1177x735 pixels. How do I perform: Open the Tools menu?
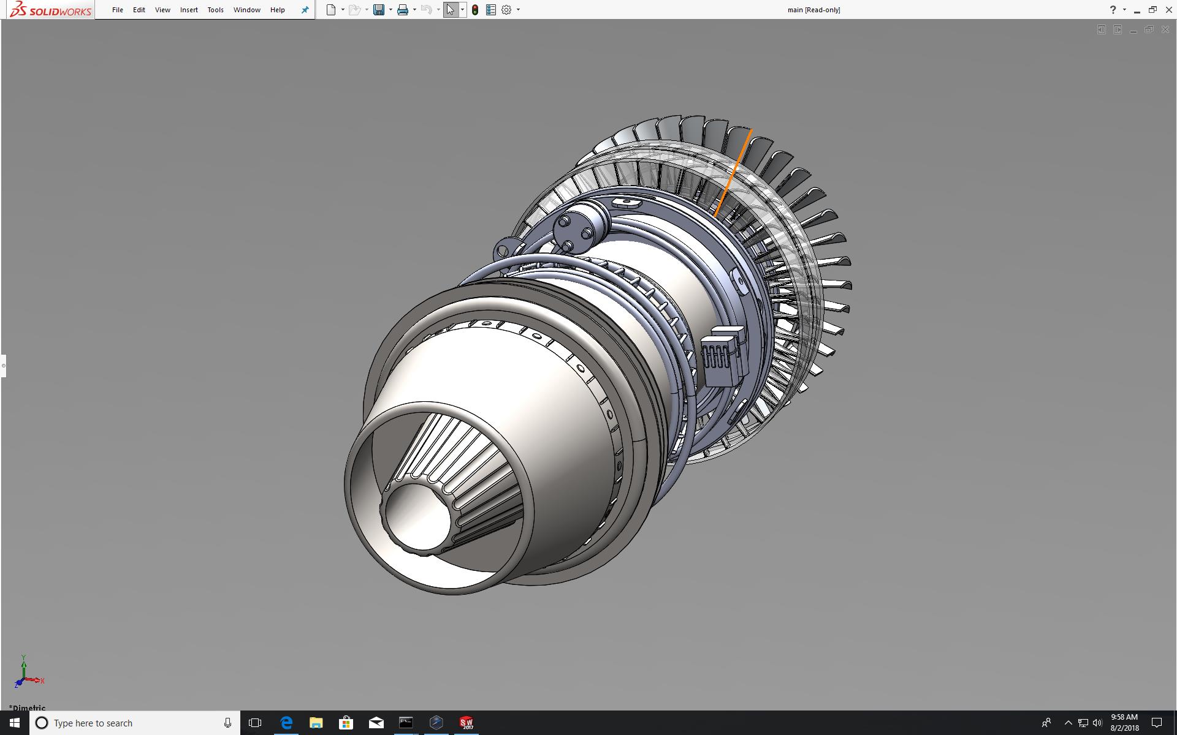point(215,10)
